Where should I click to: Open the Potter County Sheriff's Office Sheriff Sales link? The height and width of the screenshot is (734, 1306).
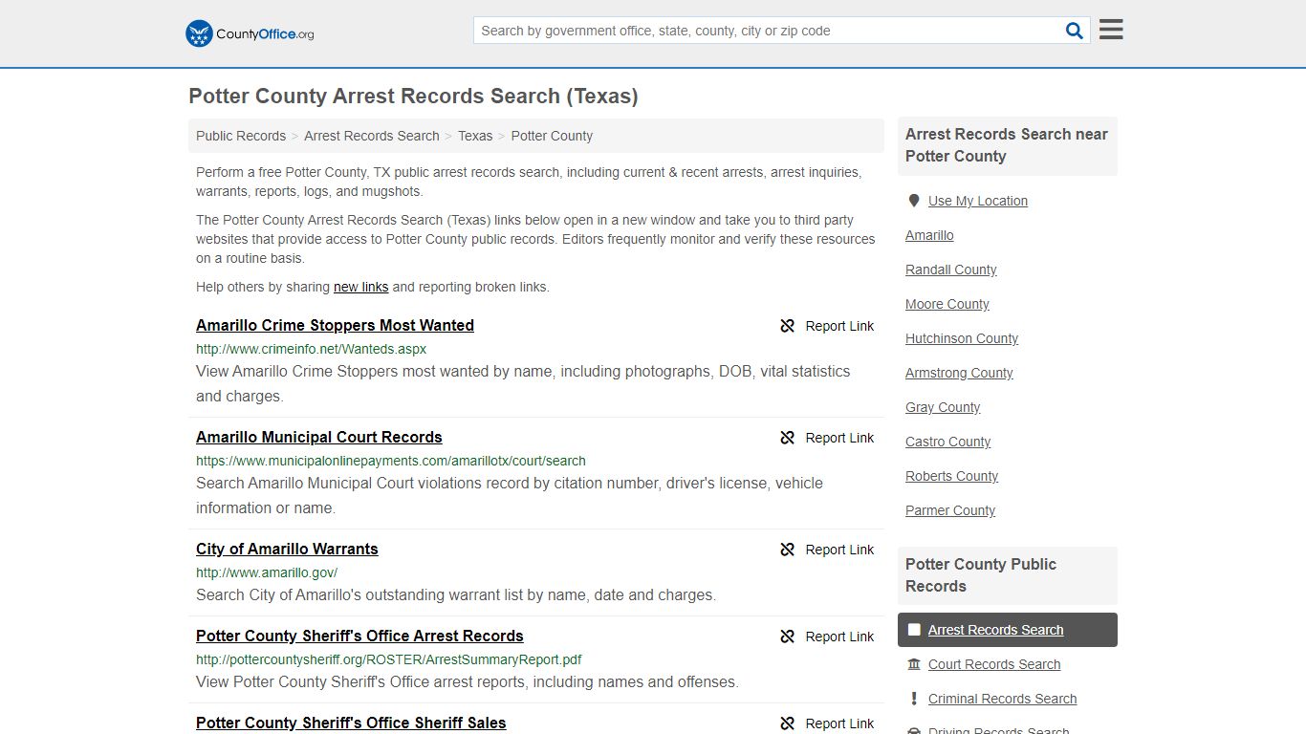pos(351,723)
